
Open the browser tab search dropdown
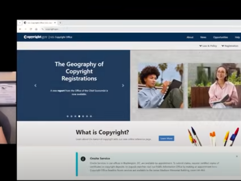(x=20, y=23)
